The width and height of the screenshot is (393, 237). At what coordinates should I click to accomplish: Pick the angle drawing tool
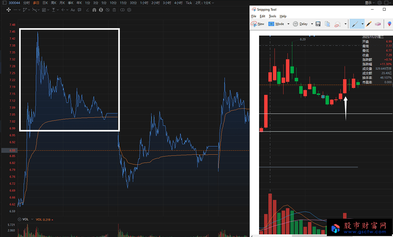[87, 10]
